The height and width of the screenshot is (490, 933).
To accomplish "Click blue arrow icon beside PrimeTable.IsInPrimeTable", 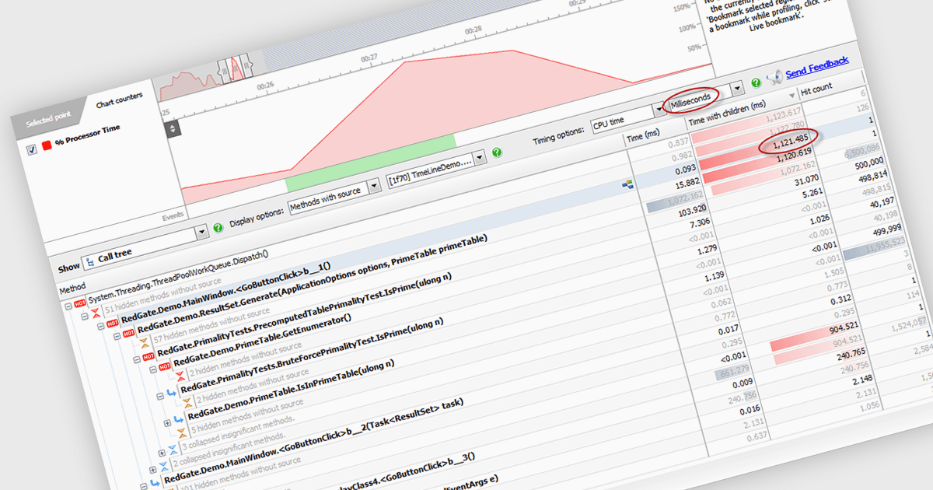I will (x=180, y=419).
